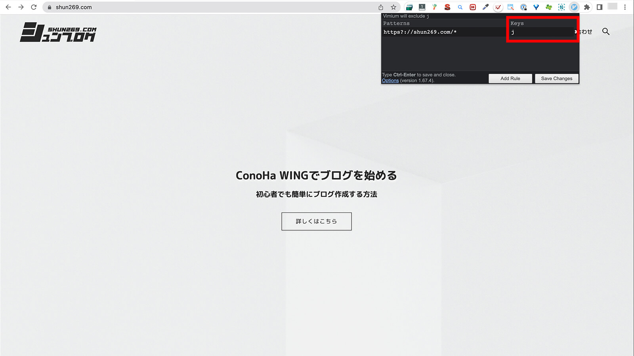Open the Vimium Options link

coord(390,80)
